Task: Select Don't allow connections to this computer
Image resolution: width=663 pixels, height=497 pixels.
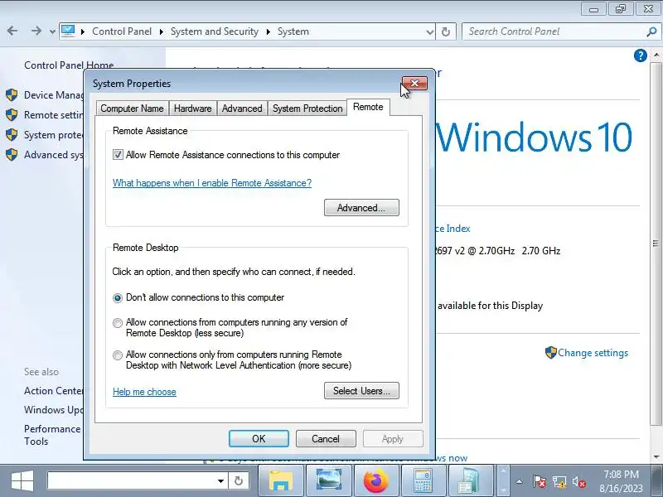Action: tap(118, 298)
